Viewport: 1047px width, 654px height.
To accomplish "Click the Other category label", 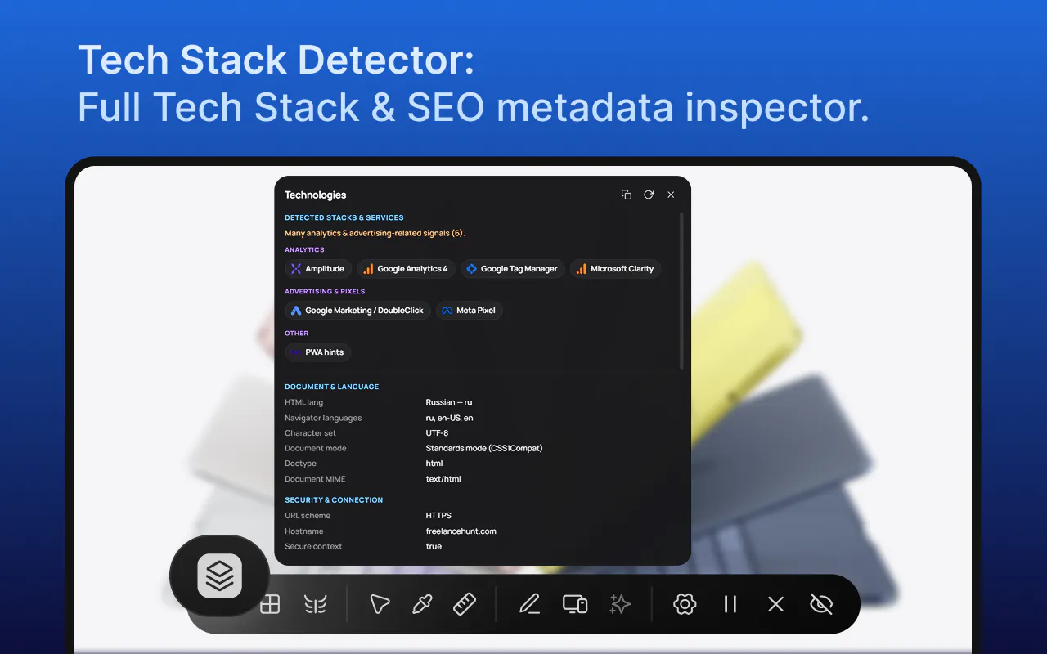I will [x=297, y=334].
